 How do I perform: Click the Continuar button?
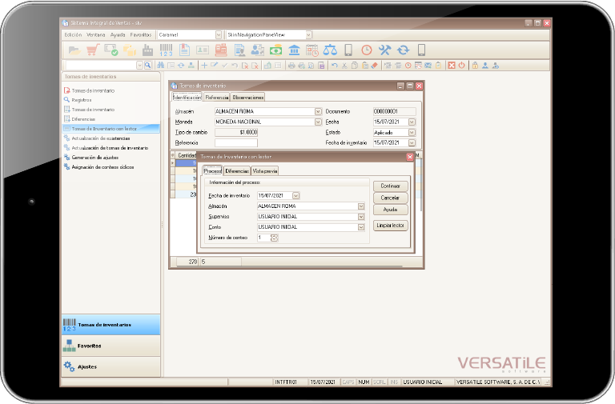(x=390, y=186)
